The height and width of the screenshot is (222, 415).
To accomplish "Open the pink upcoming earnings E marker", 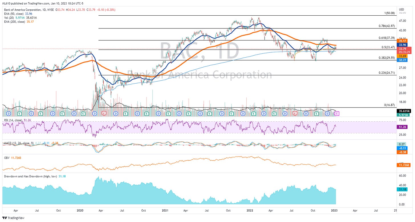I will click(x=337, y=113).
